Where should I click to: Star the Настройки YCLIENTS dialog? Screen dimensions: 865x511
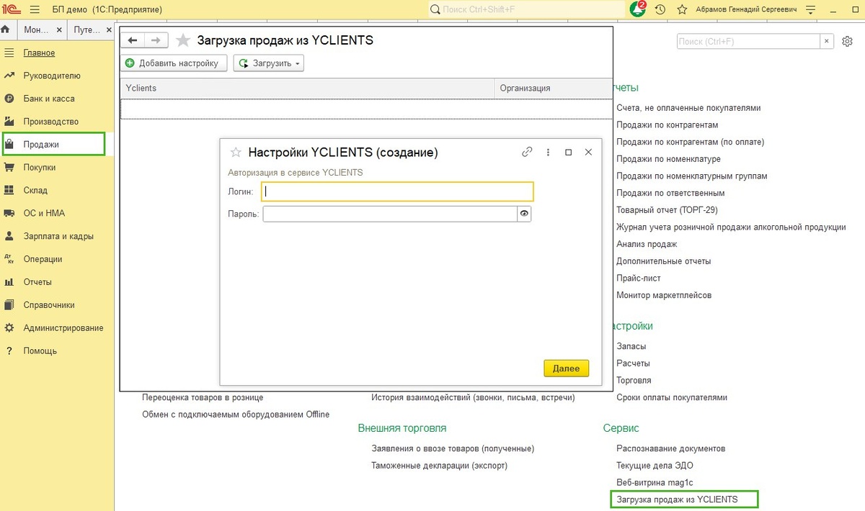tap(235, 153)
